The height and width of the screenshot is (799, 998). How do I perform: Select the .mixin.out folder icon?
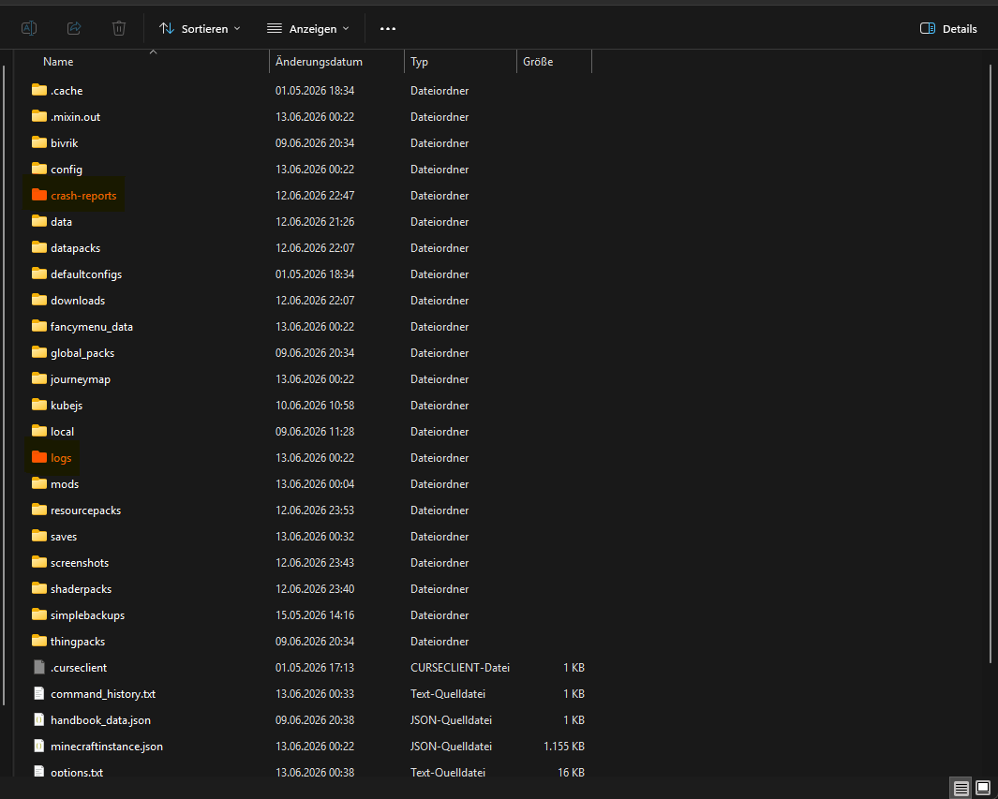point(39,116)
